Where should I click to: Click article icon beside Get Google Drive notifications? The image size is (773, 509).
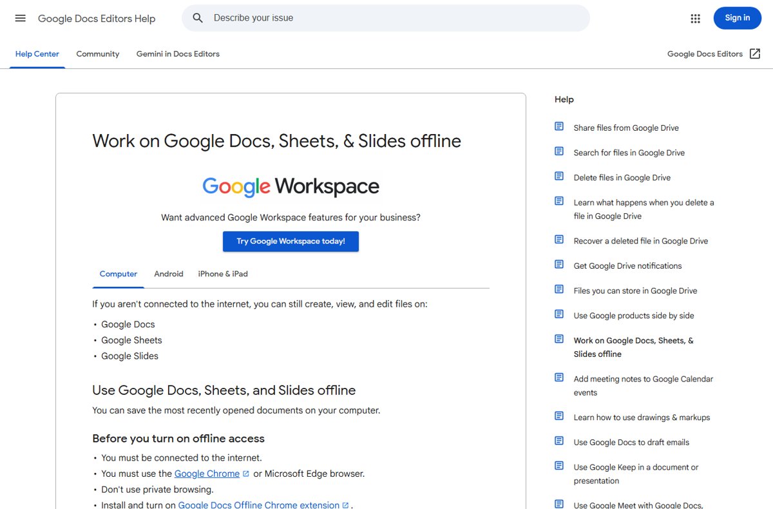tap(559, 264)
